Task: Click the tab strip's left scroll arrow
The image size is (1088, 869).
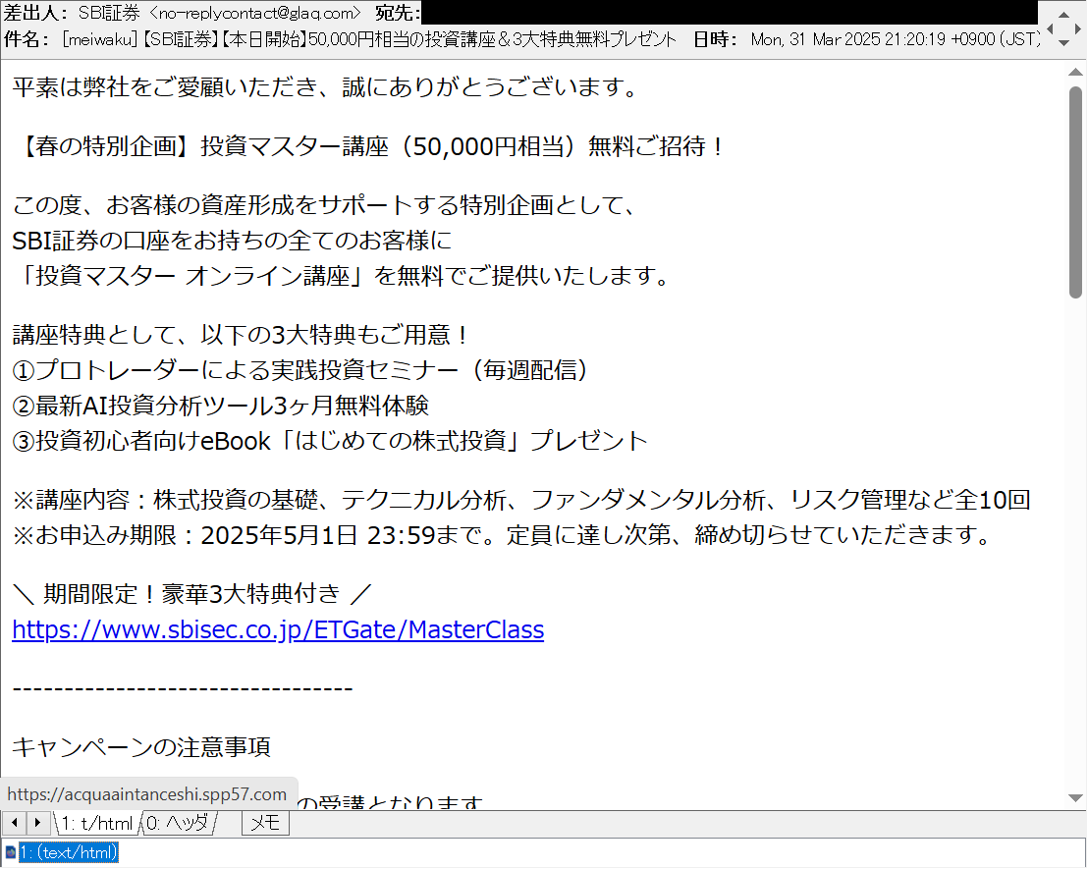Action: 14,823
